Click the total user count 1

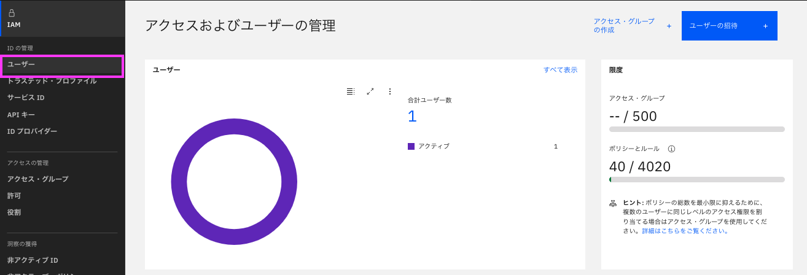tap(412, 116)
